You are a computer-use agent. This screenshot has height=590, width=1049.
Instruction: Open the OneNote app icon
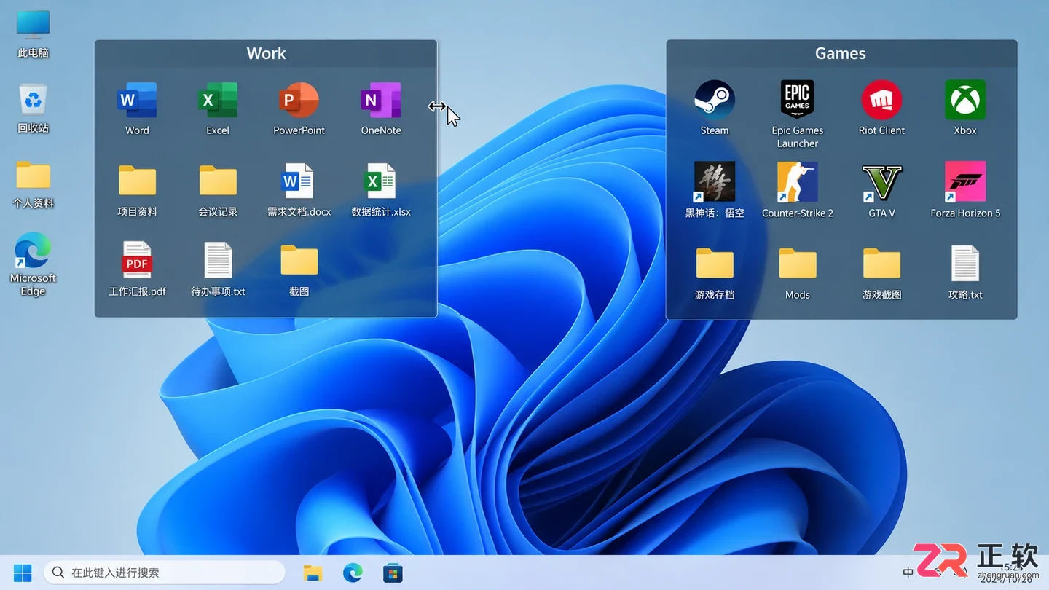coord(381,101)
